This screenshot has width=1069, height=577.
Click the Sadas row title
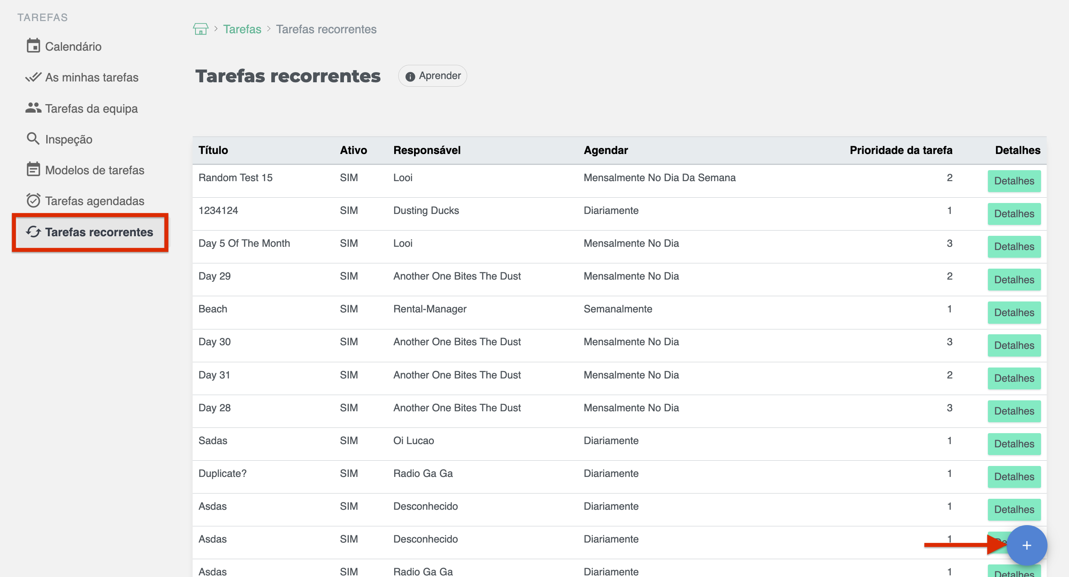coord(213,440)
